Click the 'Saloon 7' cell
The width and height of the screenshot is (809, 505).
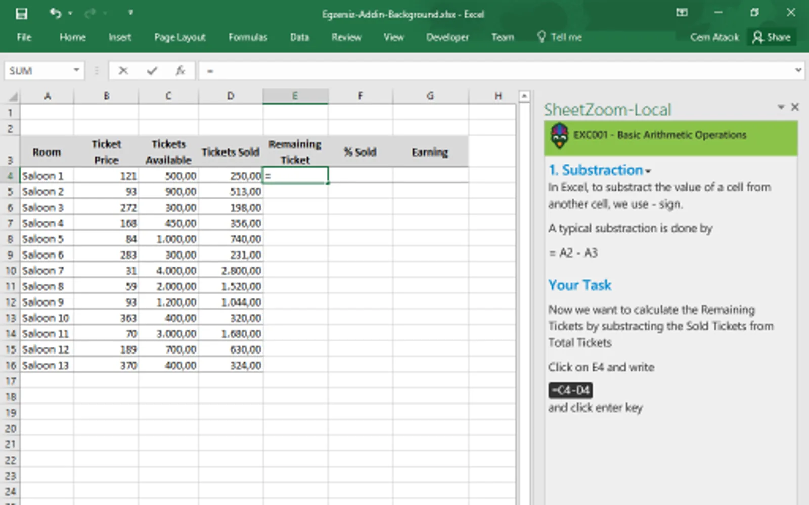point(47,271)
